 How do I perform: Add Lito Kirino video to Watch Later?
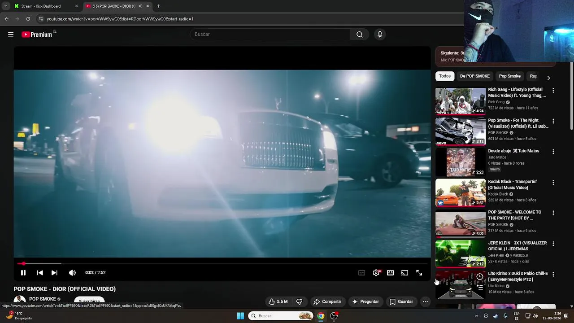(480, 277)
